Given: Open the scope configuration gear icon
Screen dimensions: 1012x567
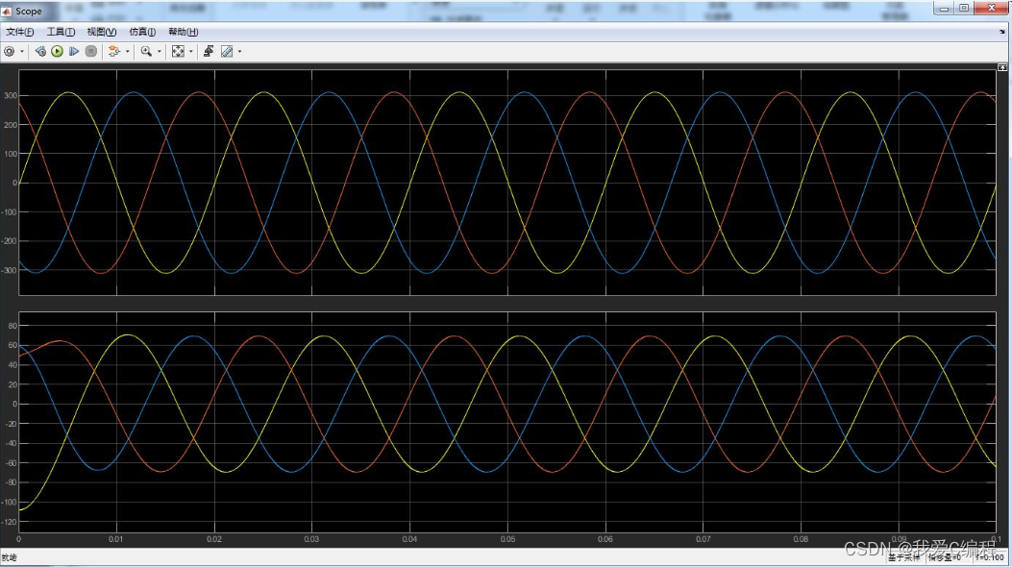Looking at the screenshot, I should (x=10, y=51).
